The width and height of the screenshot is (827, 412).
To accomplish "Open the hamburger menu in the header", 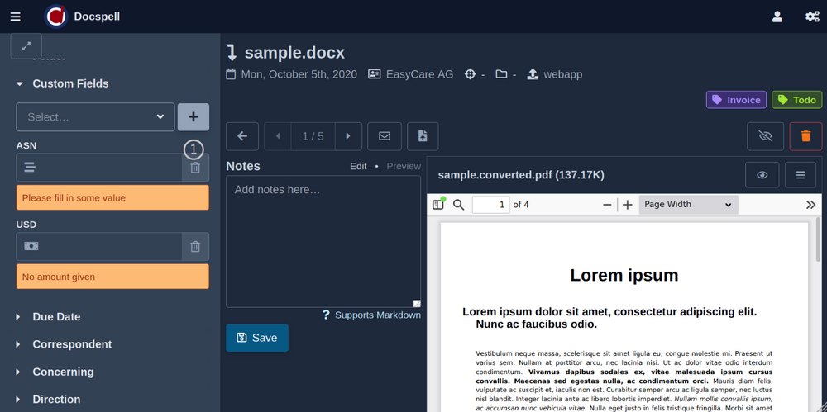I will (16, 16).
